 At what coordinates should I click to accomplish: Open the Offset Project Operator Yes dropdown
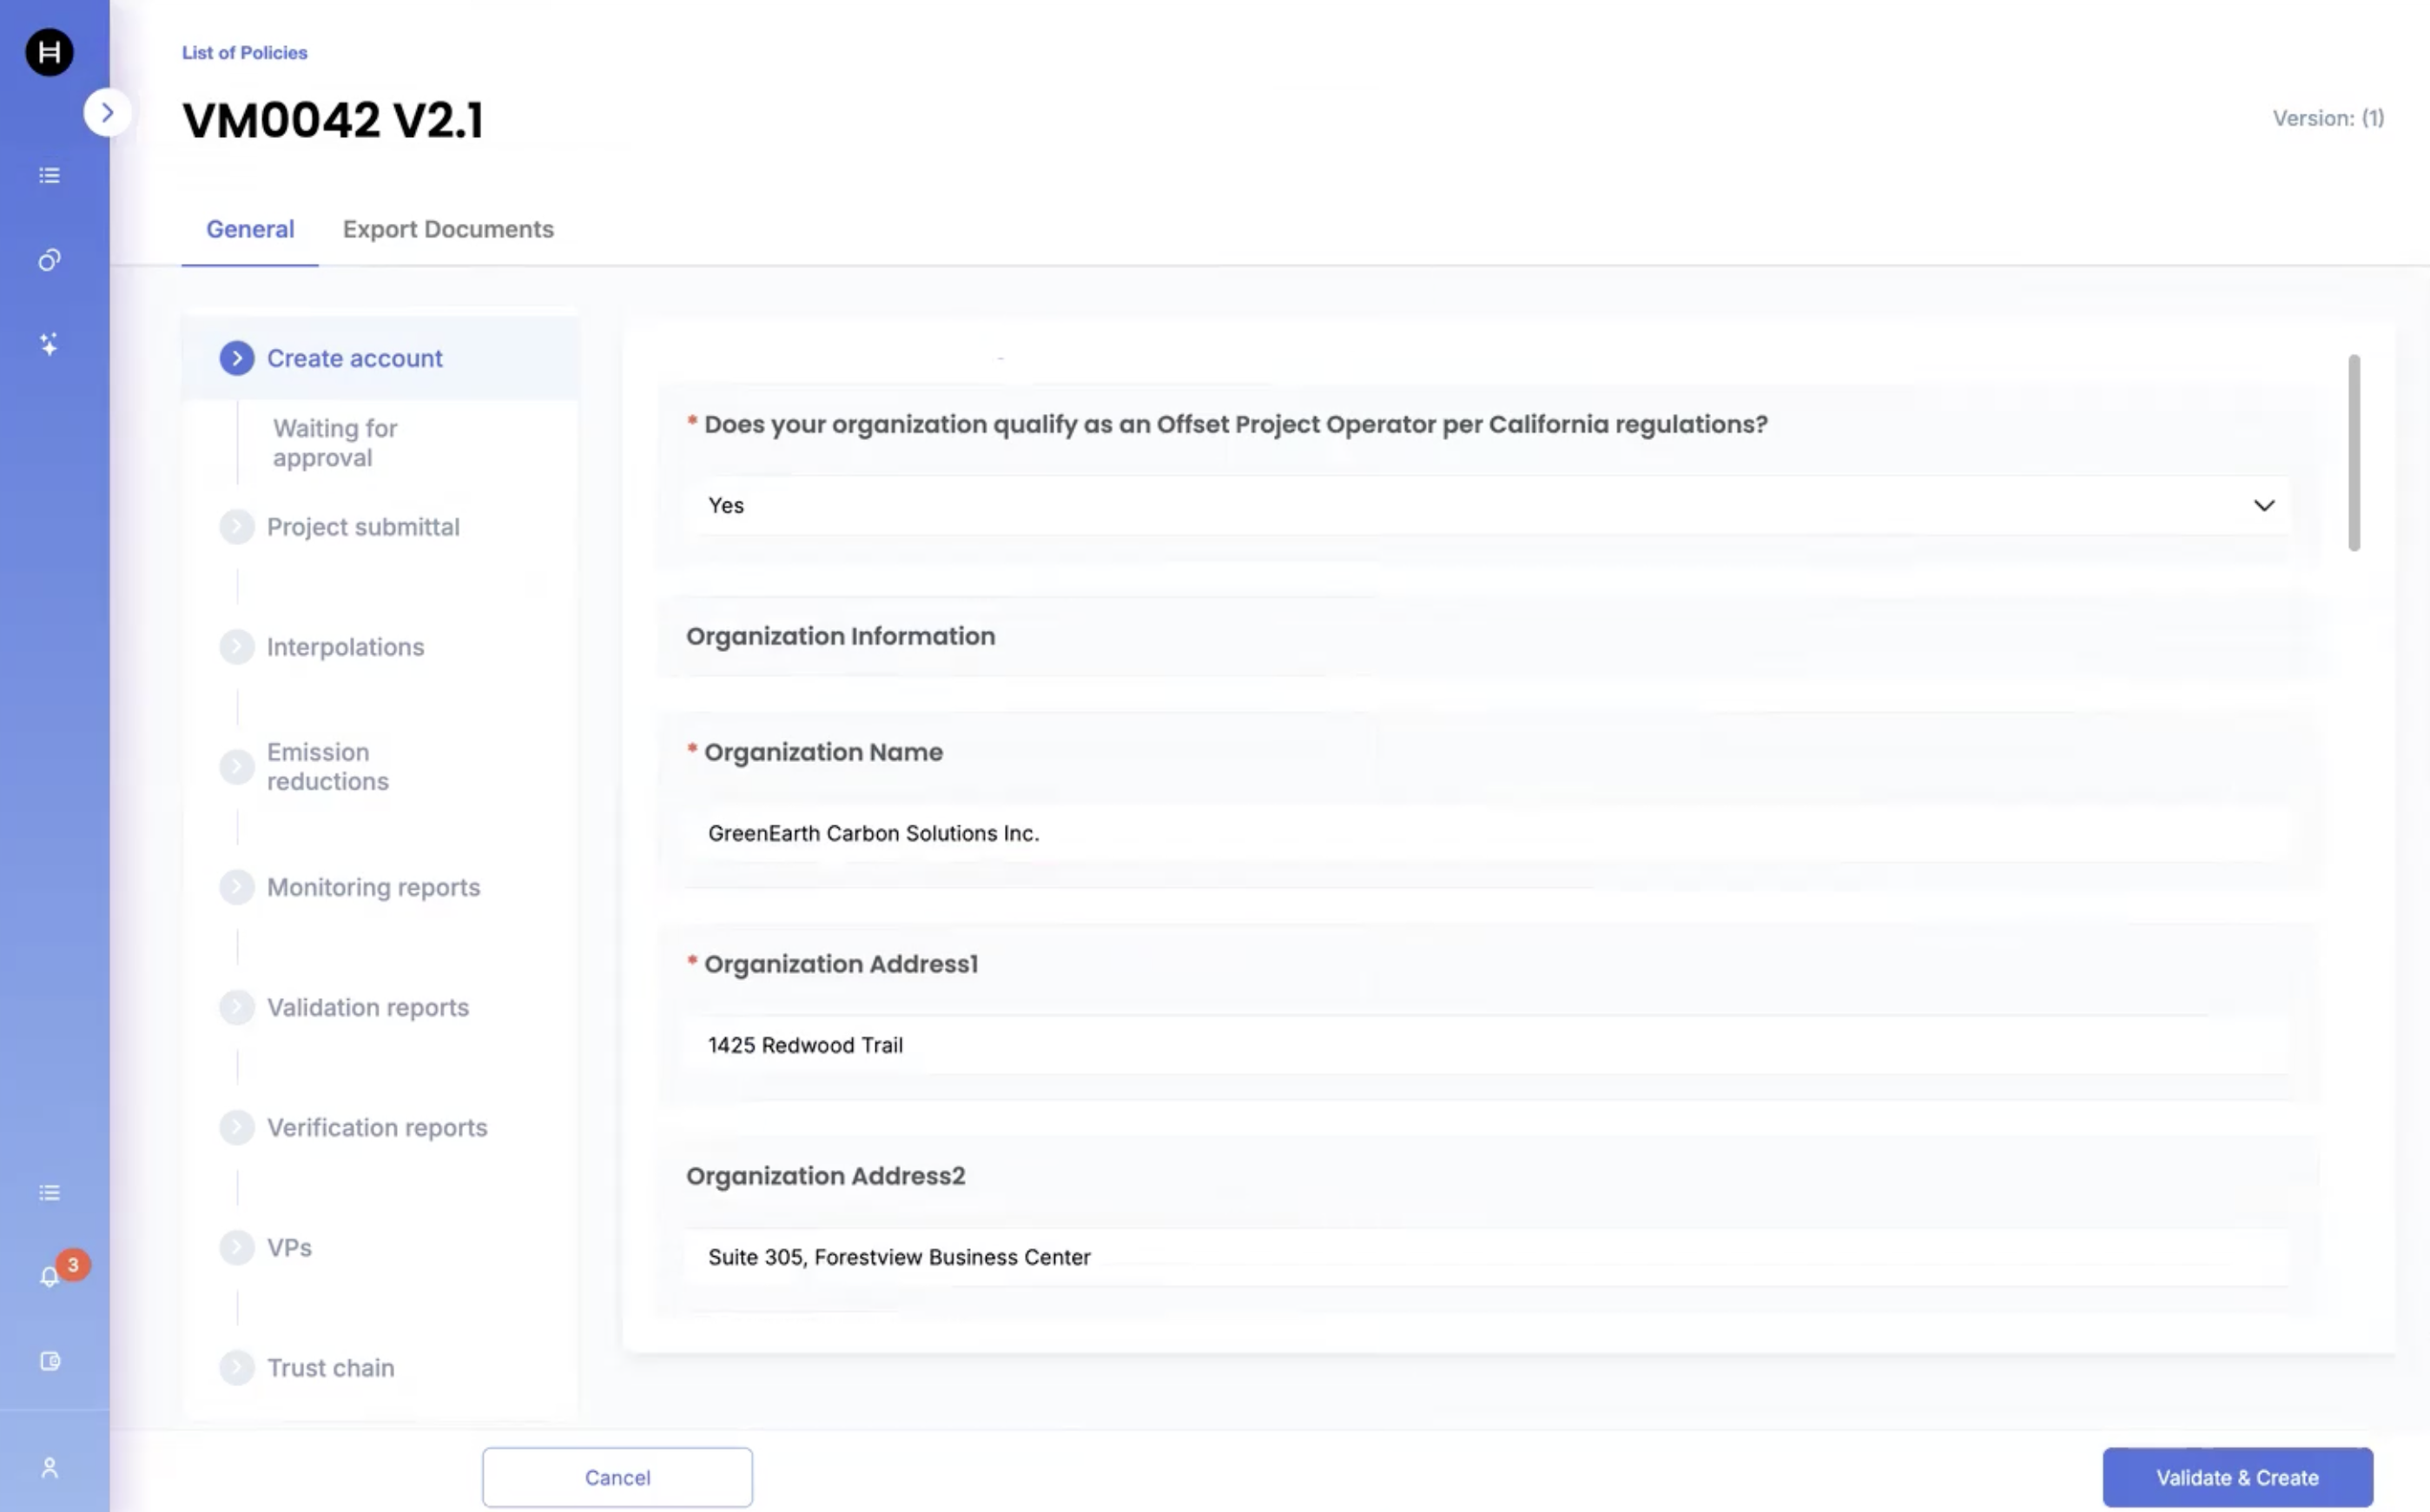(1487, 505)
